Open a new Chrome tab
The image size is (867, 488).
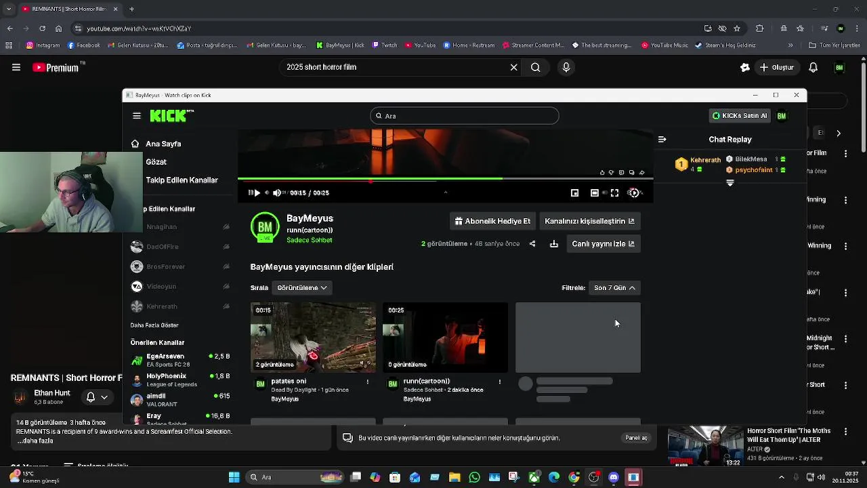click(x=131, y=9)
